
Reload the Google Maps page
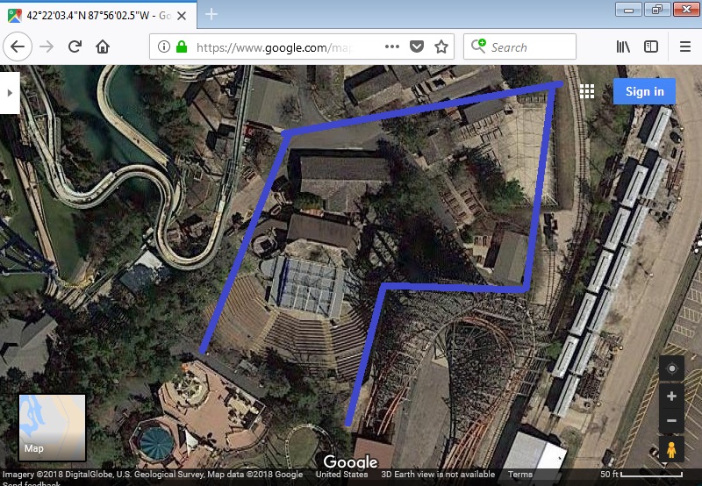point(75,46)
